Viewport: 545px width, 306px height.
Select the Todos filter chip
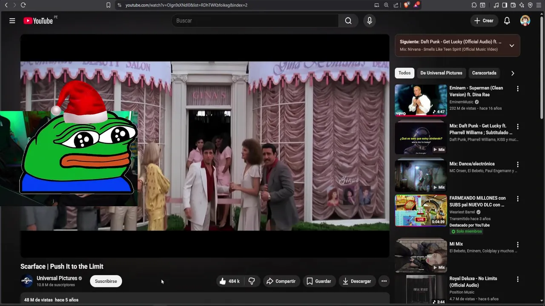pos(404,73)
